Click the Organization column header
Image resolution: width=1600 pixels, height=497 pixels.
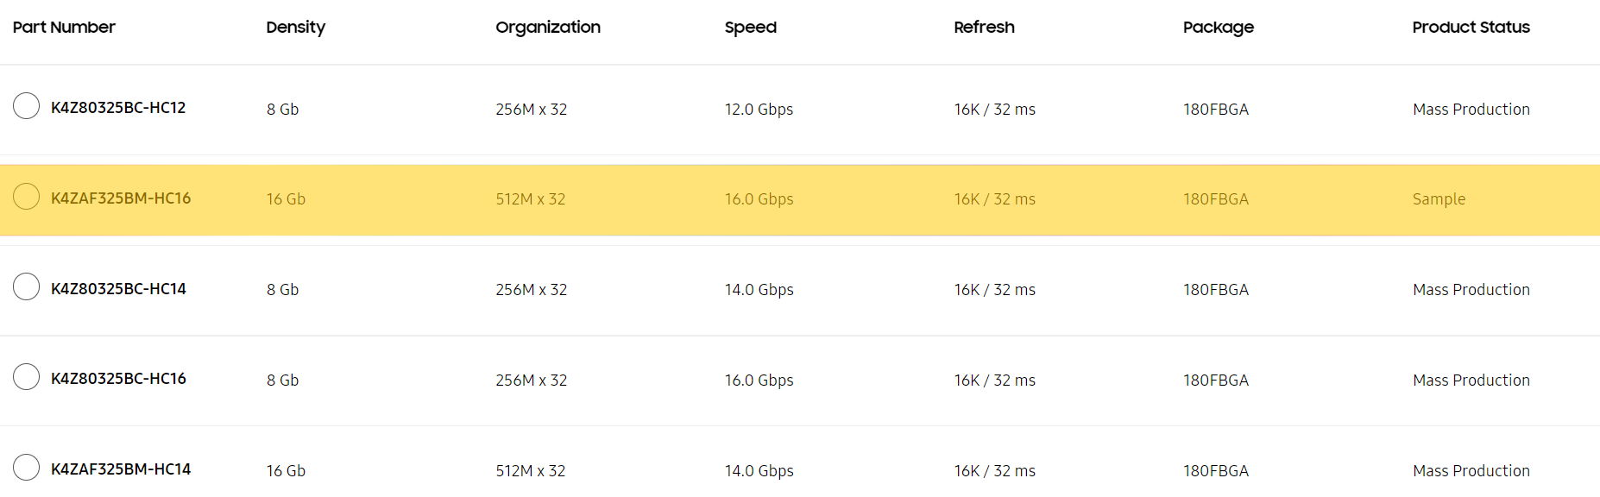[x=548, y=28]
